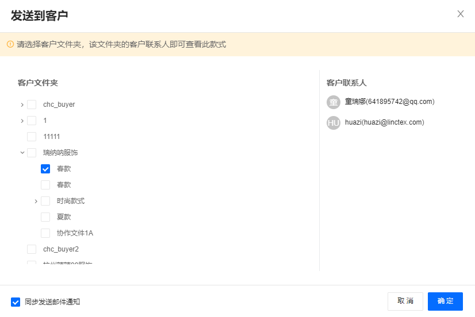Uncheck the checked 春款 folder
Viewport: 475px width, 317px height.
pyautogui.click(x=45, y=169)
